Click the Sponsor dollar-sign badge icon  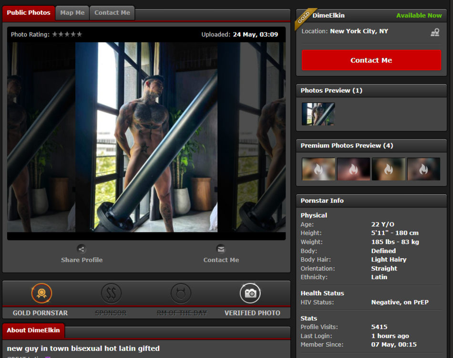[x=111, y=293]
